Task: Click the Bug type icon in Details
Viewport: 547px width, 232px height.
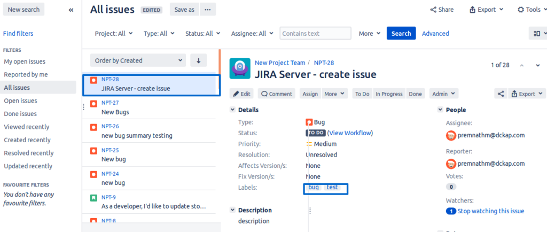Action: pos(309,122)
